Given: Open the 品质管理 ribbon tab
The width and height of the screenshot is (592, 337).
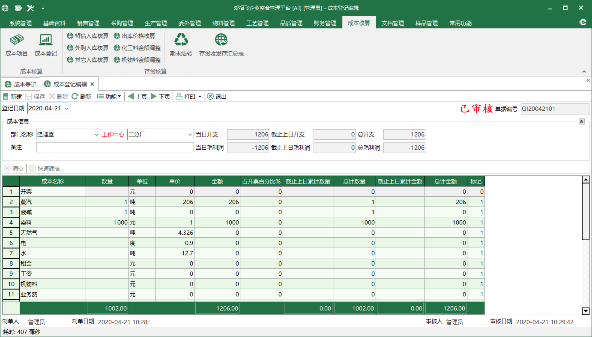Looking at the screenshot, I should [x=291, y=23].
